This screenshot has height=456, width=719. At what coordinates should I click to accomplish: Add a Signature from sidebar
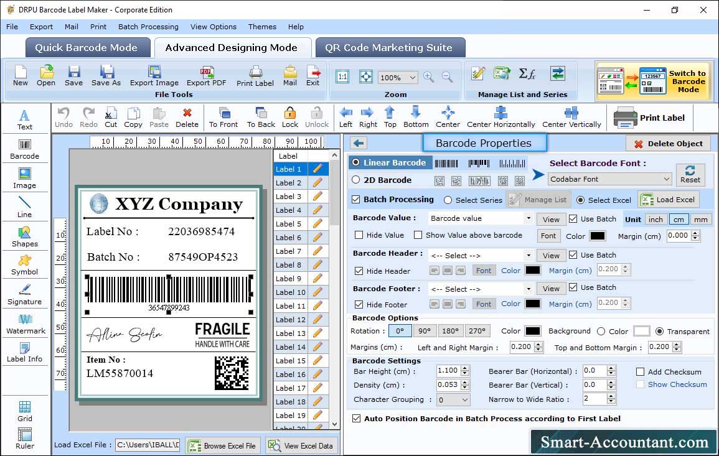click(25, 295)
